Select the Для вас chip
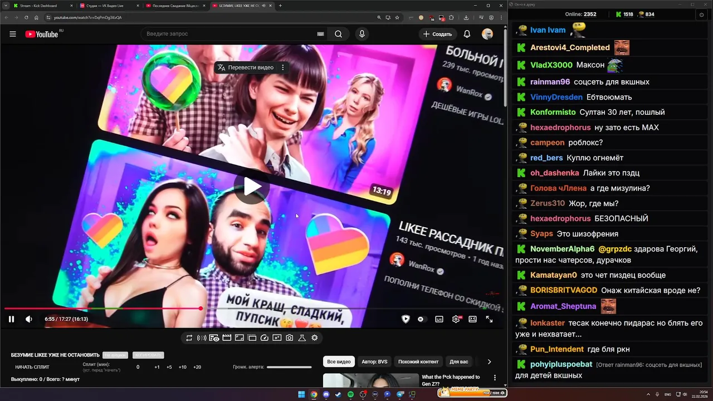The height and width of the screenshot is (401, 713). point(459,361)
